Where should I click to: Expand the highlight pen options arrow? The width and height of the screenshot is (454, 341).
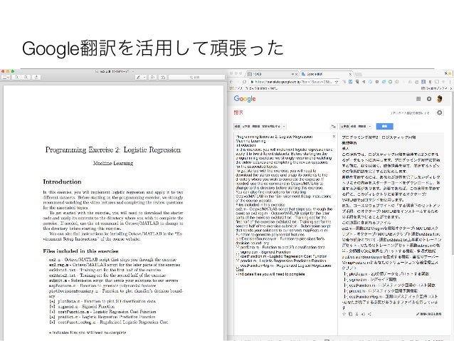[x=144, y=78]
